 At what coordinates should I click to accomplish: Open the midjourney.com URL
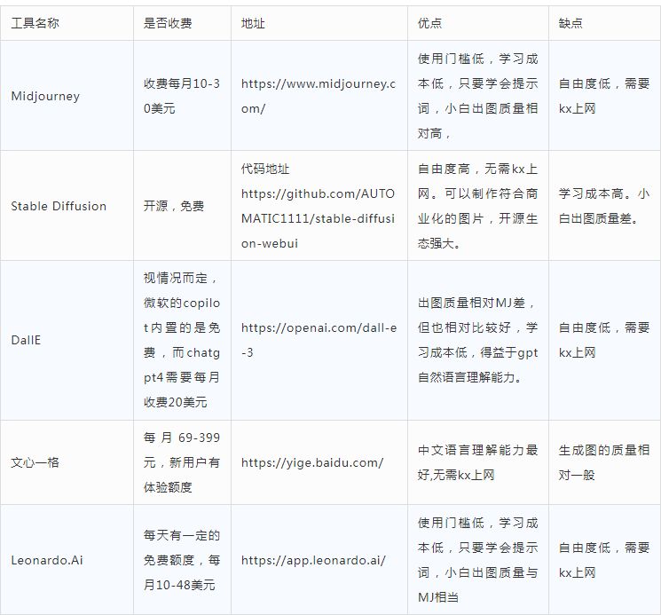(x=319, y=96)
